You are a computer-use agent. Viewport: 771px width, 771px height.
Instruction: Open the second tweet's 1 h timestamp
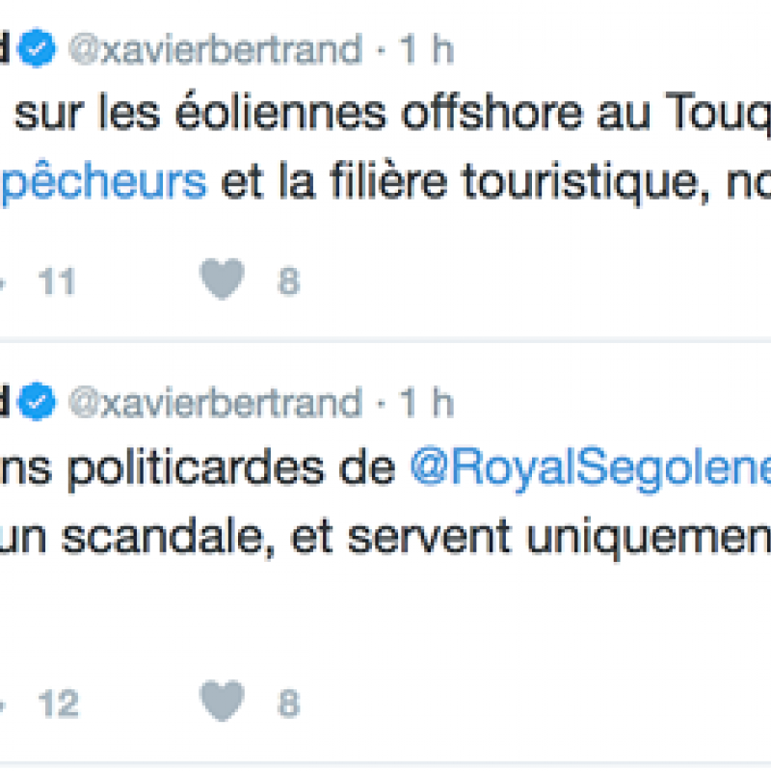pyautogui.click(x=426, y=402)
